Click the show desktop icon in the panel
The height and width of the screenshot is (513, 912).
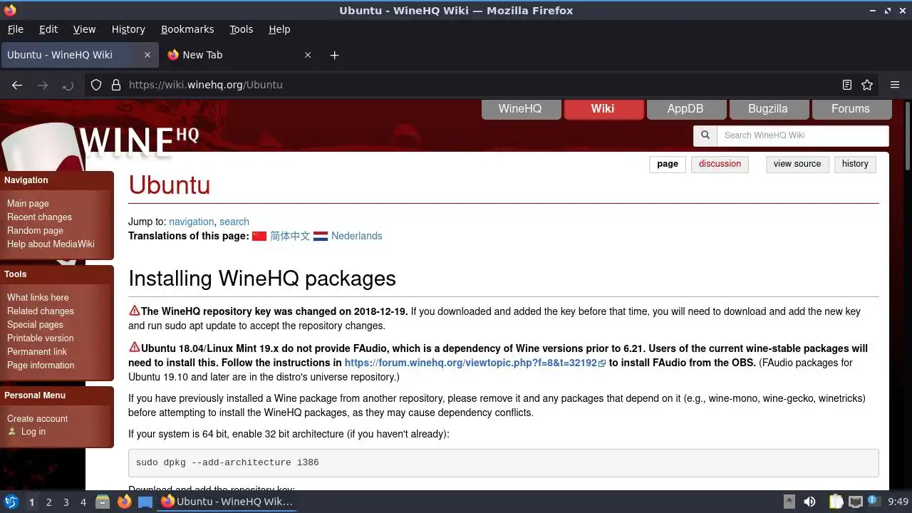[x=145, y=502]
